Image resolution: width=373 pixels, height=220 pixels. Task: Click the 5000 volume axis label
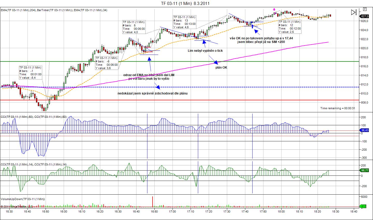[x=364, y=197]
